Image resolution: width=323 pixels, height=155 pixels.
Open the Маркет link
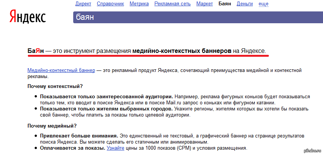pyautogui.click(x=204, y=4)
